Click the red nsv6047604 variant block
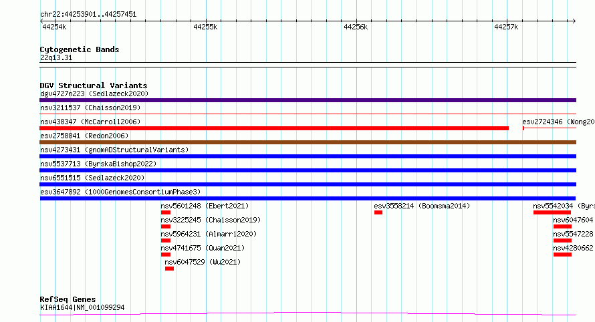 tap(562, 226)
